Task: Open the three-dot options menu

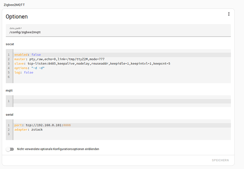Action: coord(228,14)
